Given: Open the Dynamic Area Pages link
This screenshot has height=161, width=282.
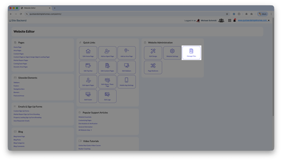Looking at the screenshot, I should pos(21,67).
